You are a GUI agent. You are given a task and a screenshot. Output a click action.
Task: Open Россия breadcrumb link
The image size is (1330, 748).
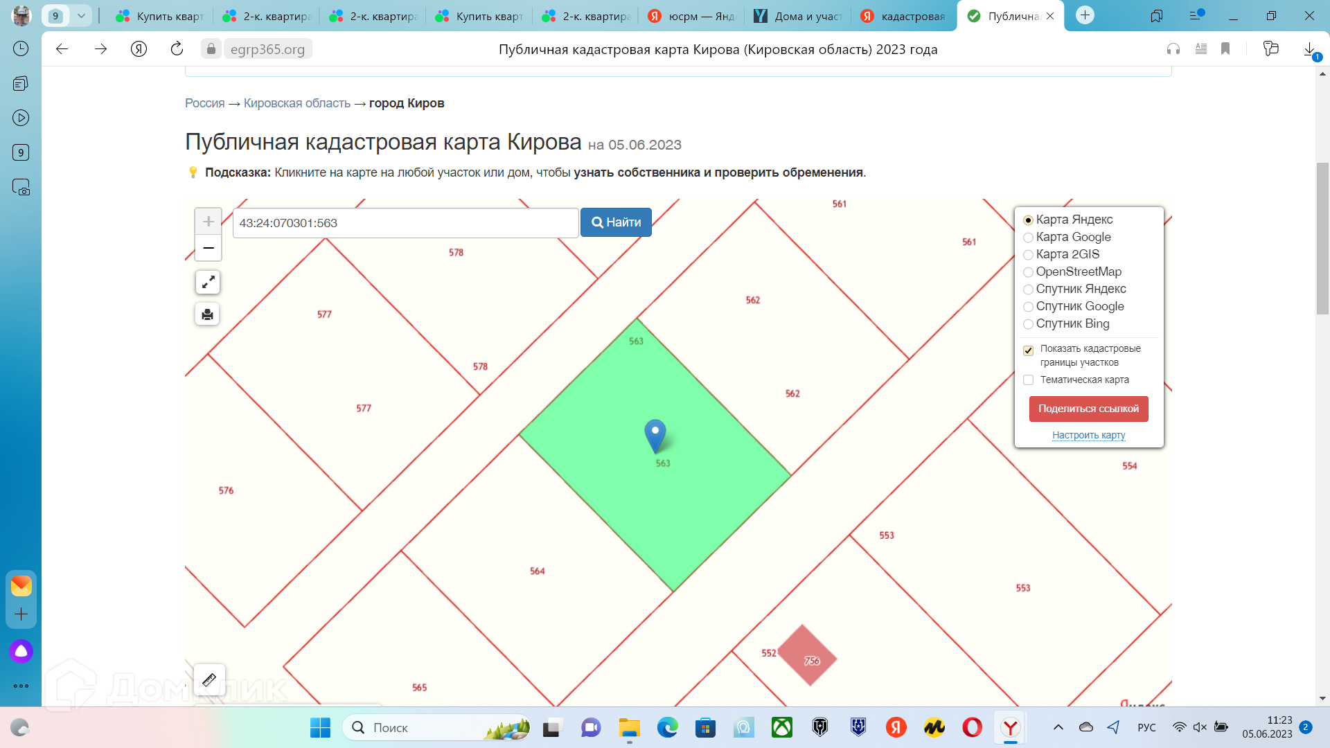coord(205,103)
